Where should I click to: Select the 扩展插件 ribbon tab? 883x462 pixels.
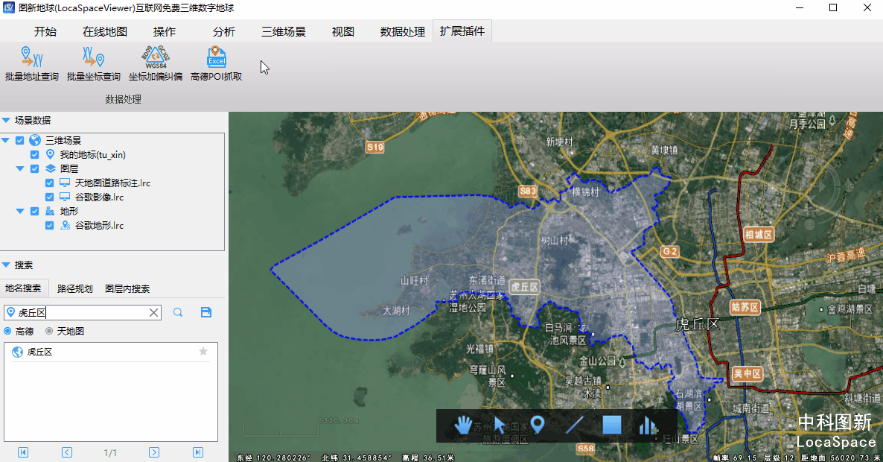462,31
